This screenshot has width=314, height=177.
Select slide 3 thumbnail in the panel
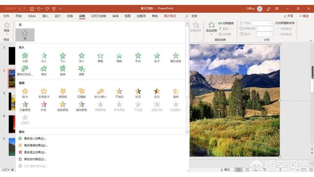pos(12,101)
